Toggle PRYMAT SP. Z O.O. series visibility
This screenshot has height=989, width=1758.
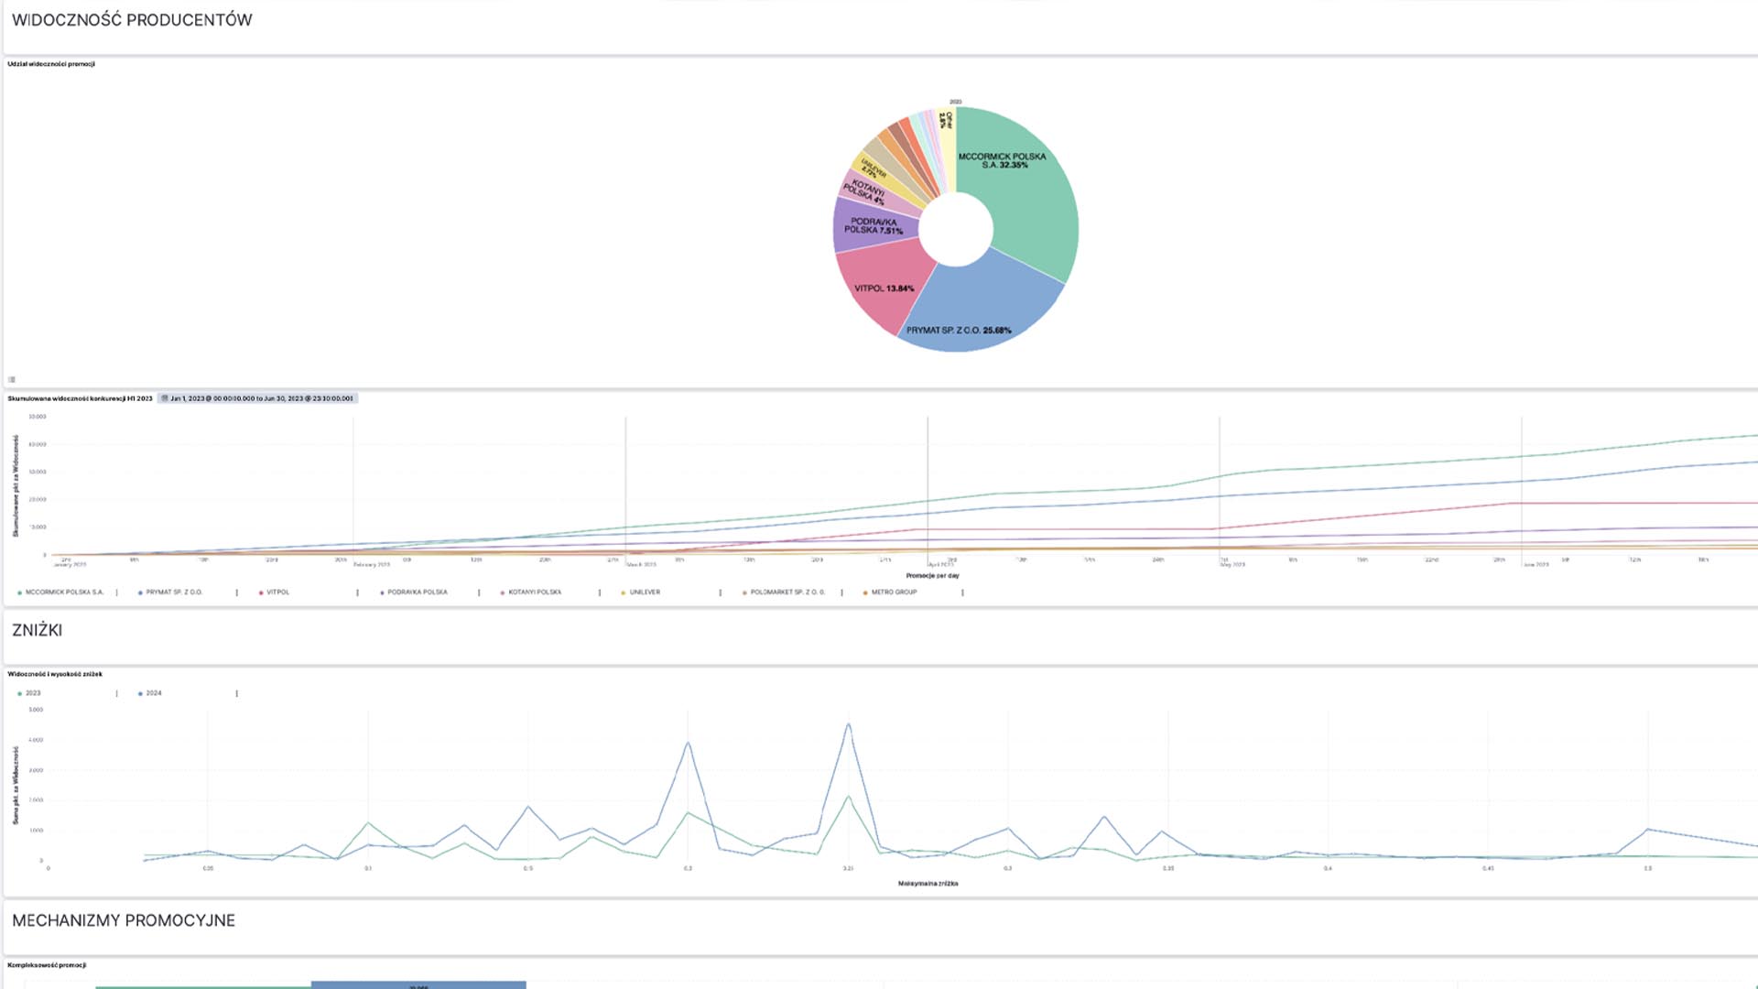(174, 592)
